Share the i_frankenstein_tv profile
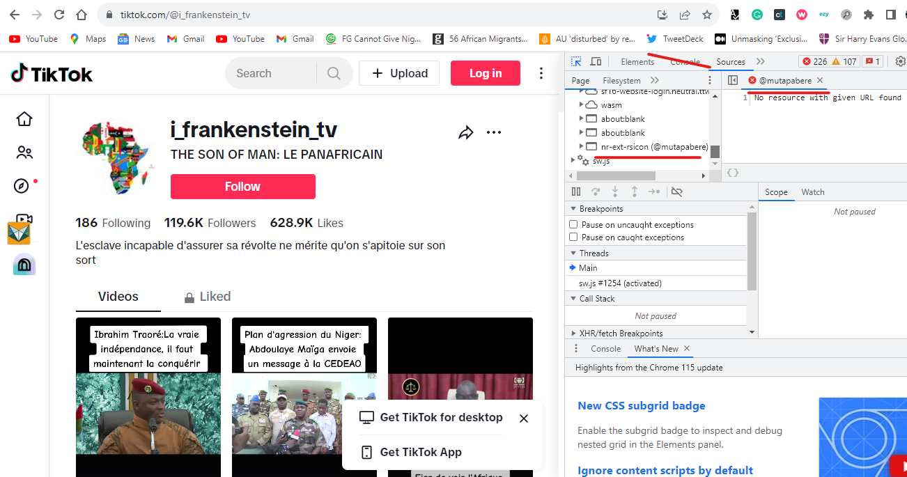Screen dimensions: 907x477 [466, 132]
